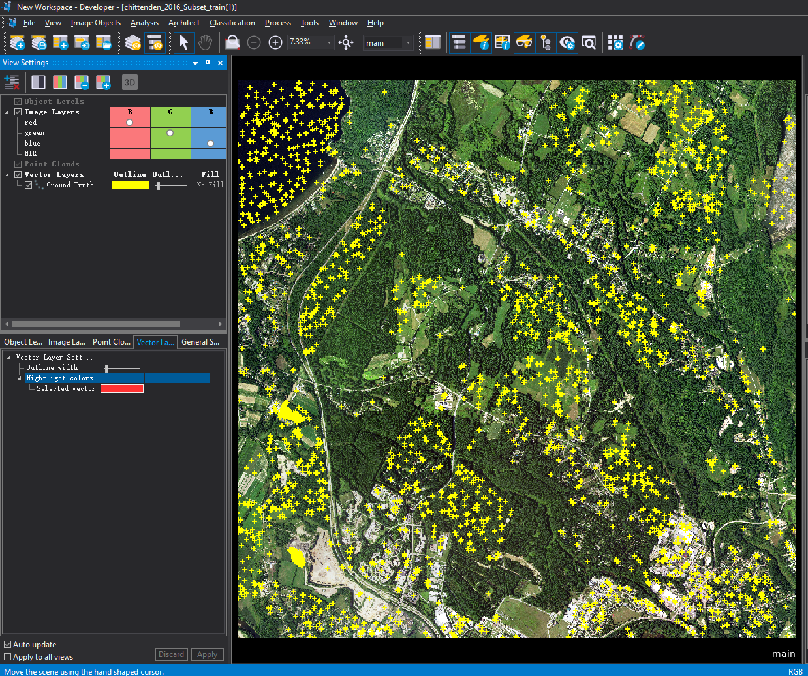Viewport: 808px width, 676px height.
Task: Disable the Auto update checkbox
Action: (x=8, y=645)
